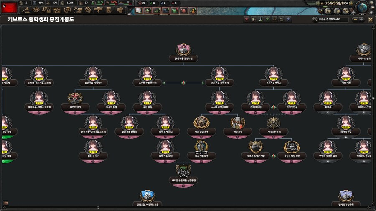Click the 자연의 변신 focus icon
The image size is (376, 211).
tap(76, 98)
